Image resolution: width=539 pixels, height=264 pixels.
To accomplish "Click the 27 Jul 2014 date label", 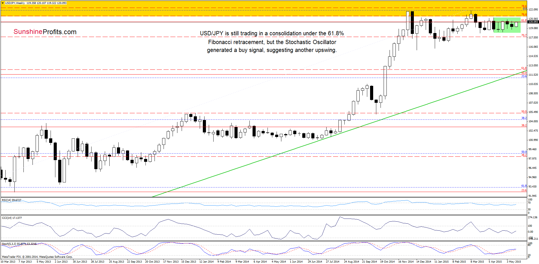I will (333, 262).
